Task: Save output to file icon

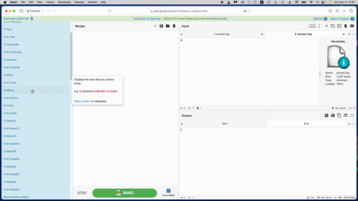Action: pyautogui.click(x=333, y=116)
